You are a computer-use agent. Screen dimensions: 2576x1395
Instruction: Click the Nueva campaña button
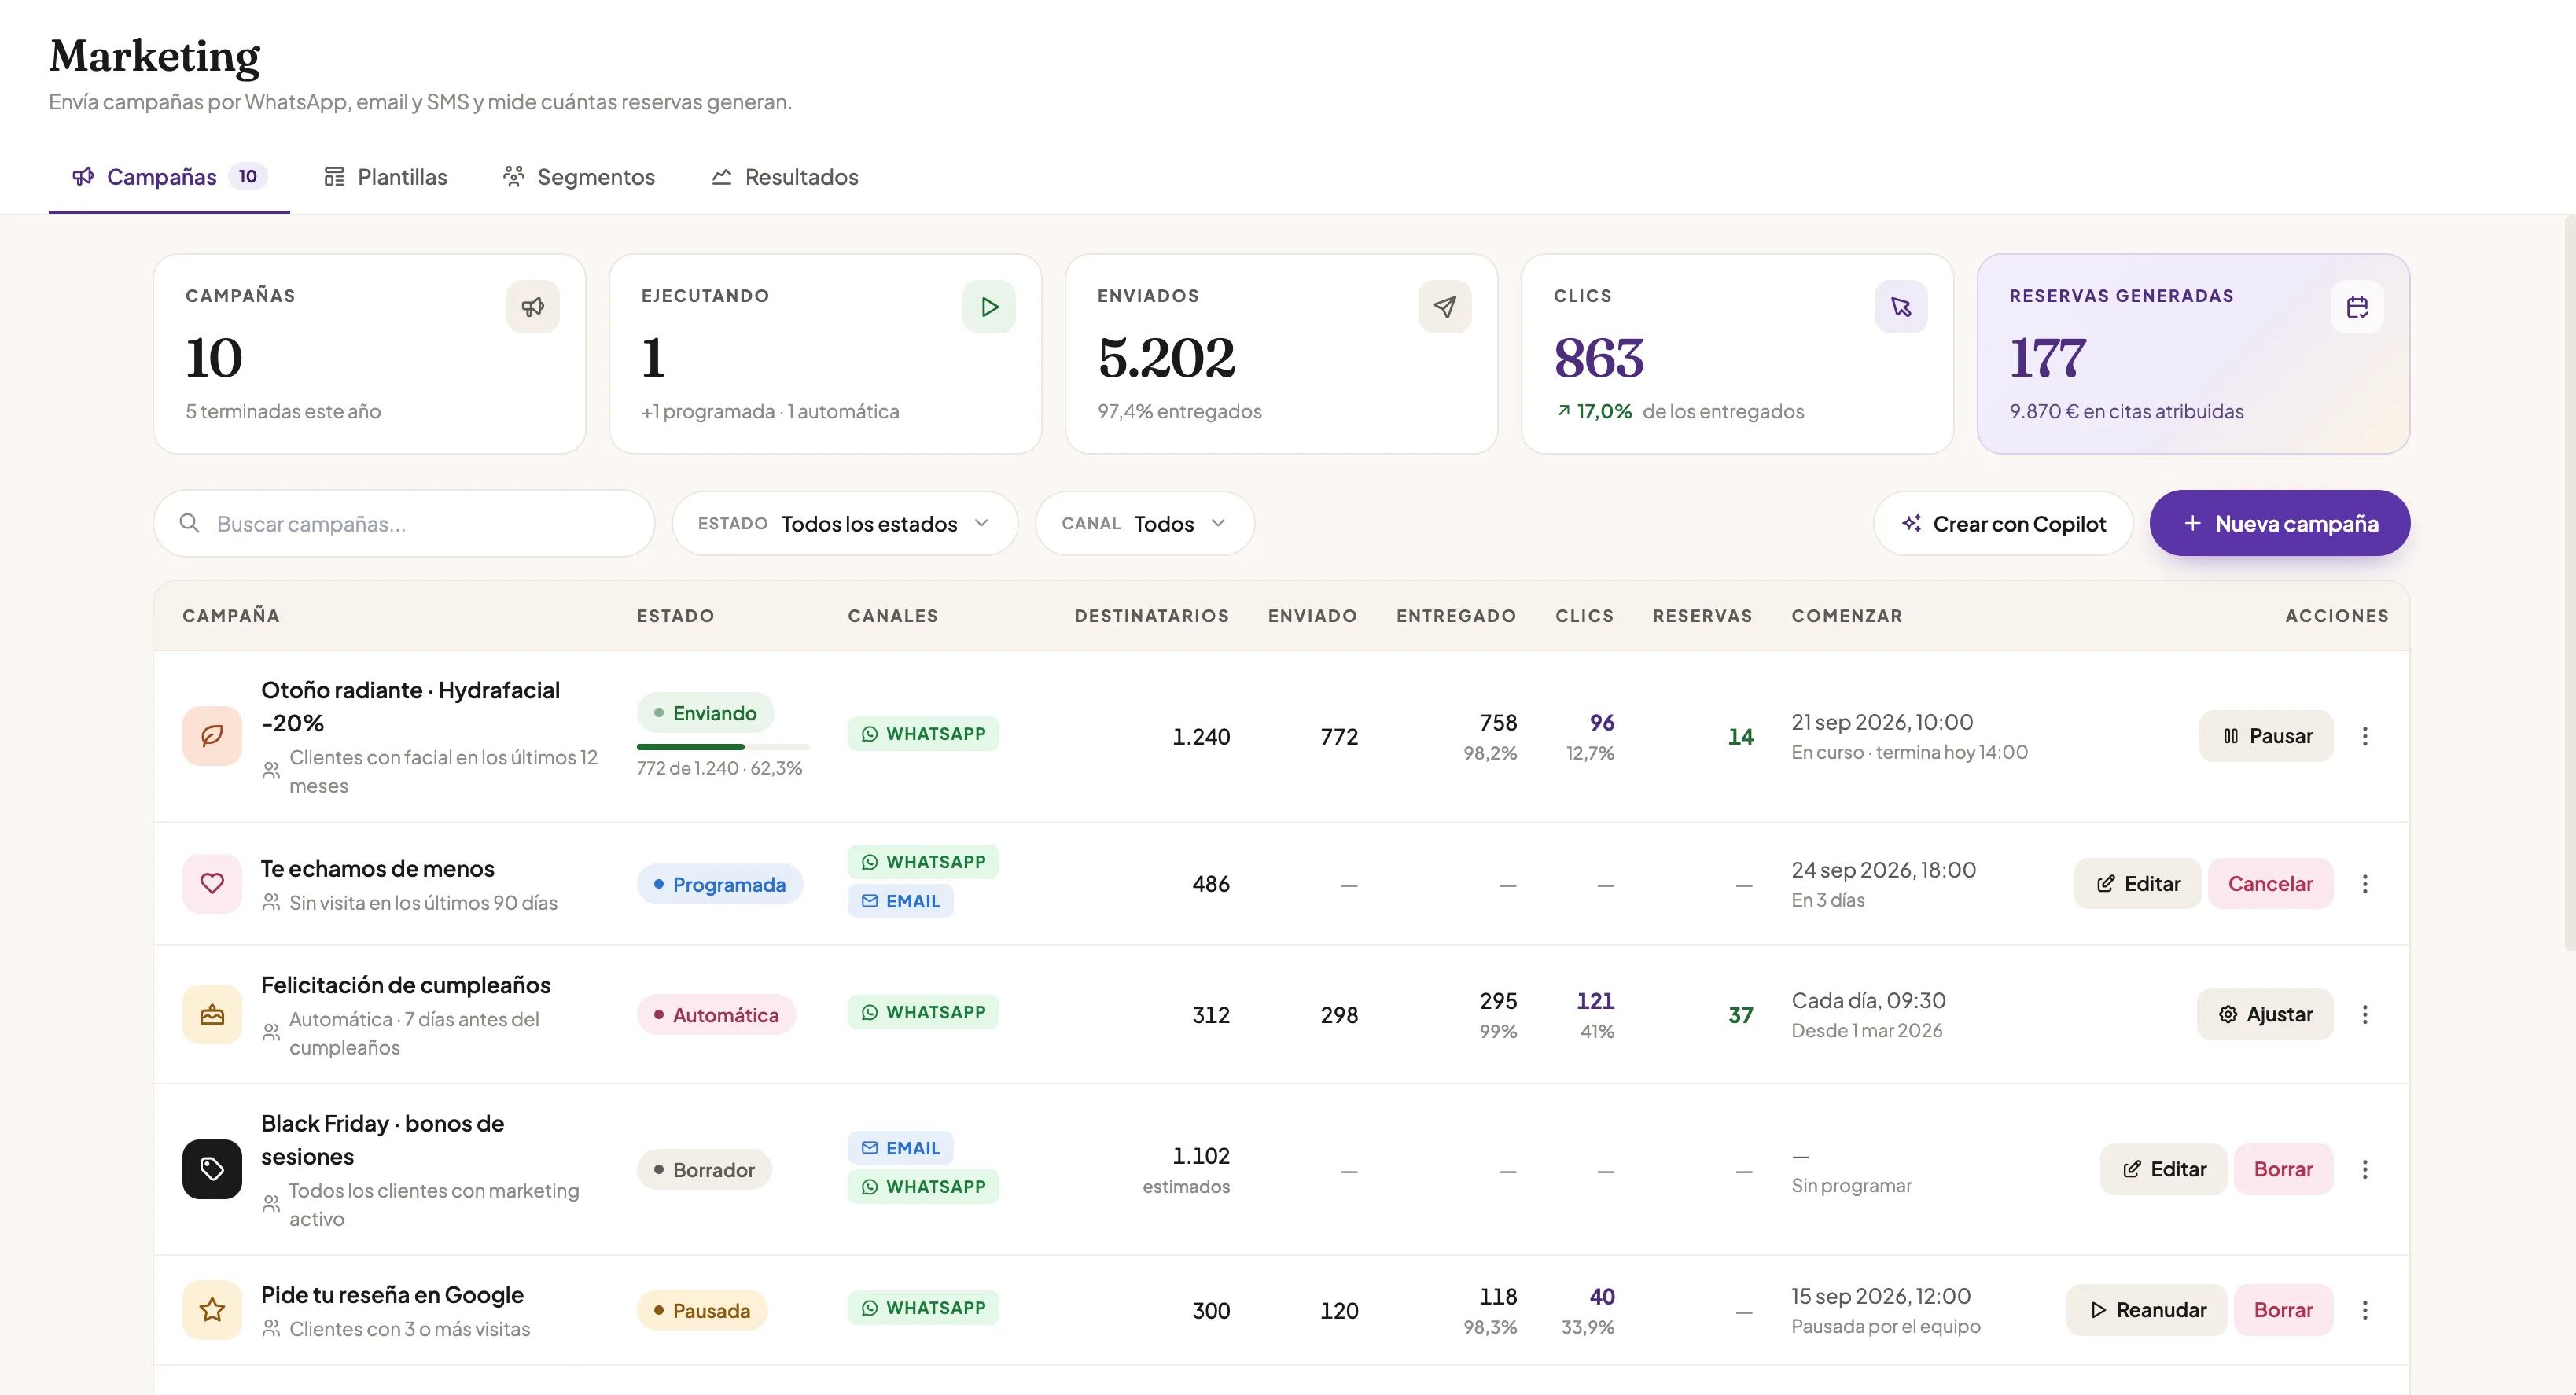coord(2279,523)
